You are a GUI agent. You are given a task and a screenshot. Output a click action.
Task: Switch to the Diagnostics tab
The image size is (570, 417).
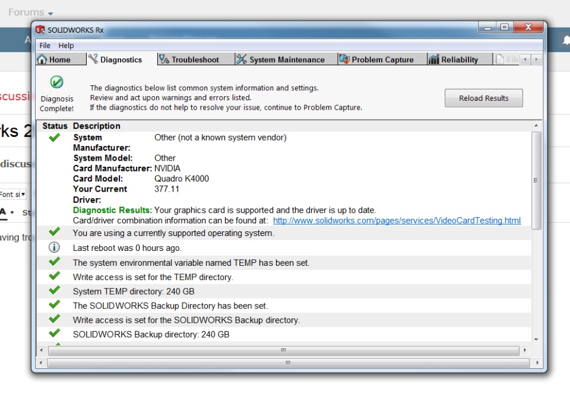click(x=122, y=59)
